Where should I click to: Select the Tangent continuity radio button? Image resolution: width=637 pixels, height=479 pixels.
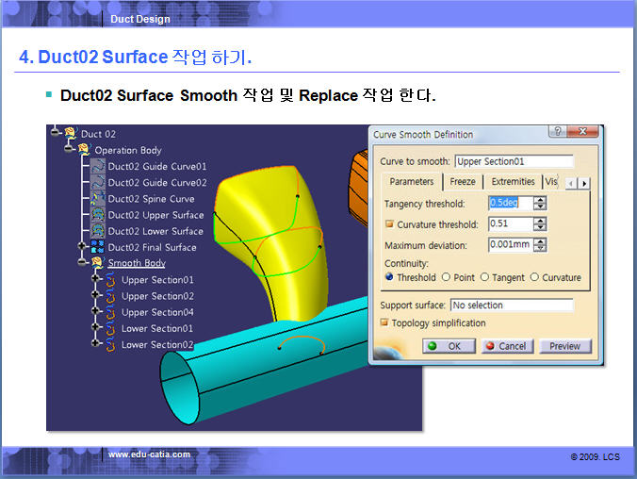point(485,277)
